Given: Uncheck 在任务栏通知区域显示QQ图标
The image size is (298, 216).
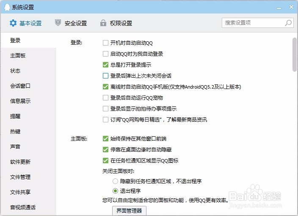Looking at the screenshot, I should tap(105, 161).
